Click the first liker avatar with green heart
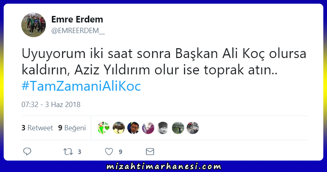The height and width of the screenshot is (172, 327). coord(104,127)
